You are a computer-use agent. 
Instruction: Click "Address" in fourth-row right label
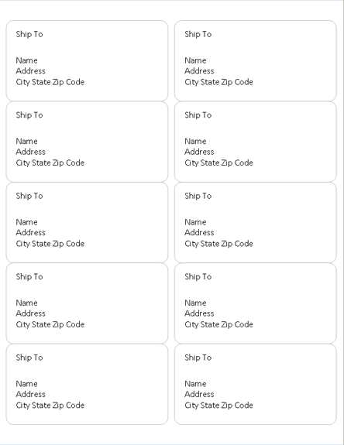[x=199, y=313]
